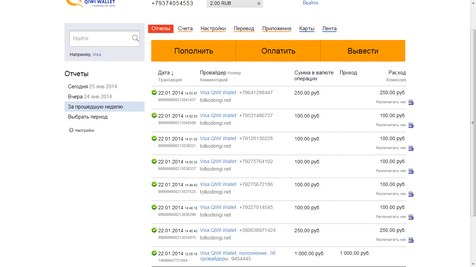
Task: Click the Расход column header
Action: (x=397, y=73)
